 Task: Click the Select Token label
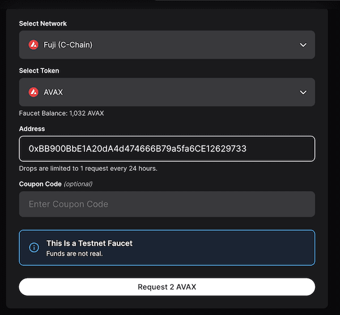(39, 71)
